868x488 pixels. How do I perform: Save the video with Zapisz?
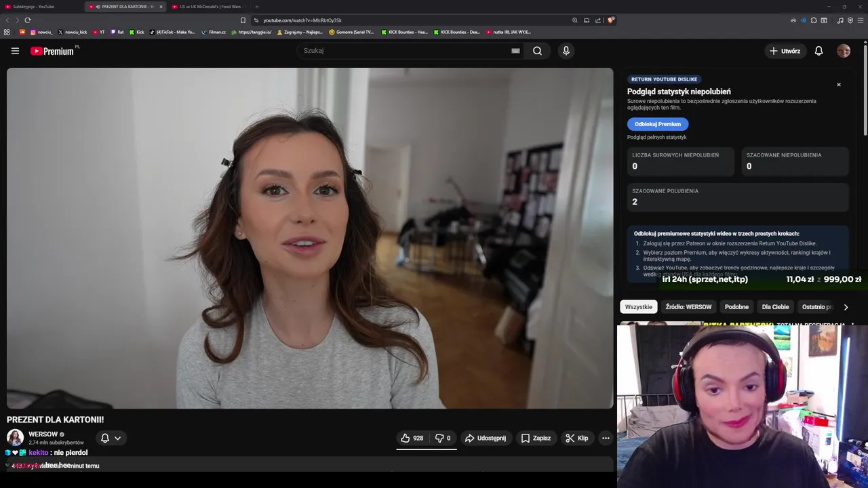point(536,438)
